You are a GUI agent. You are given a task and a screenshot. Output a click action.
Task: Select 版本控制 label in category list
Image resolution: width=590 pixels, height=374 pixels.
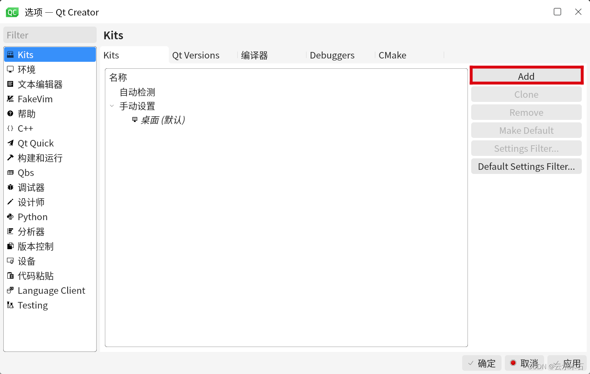coord(36,246)
